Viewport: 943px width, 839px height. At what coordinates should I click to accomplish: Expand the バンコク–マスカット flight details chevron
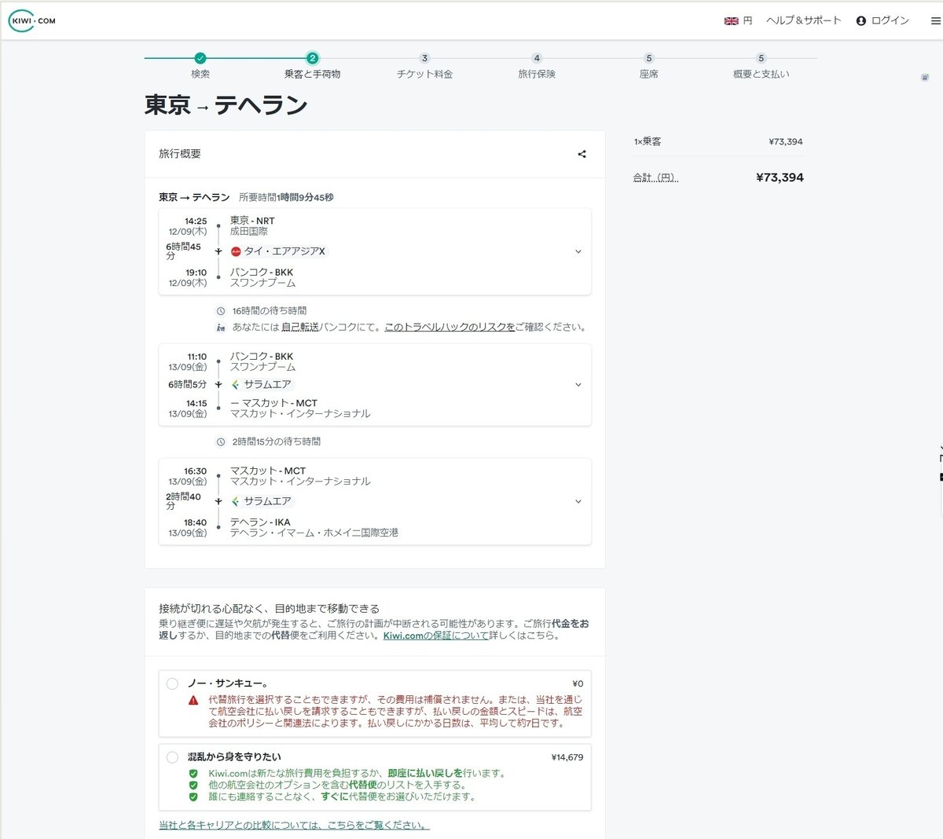coord(578,384)
